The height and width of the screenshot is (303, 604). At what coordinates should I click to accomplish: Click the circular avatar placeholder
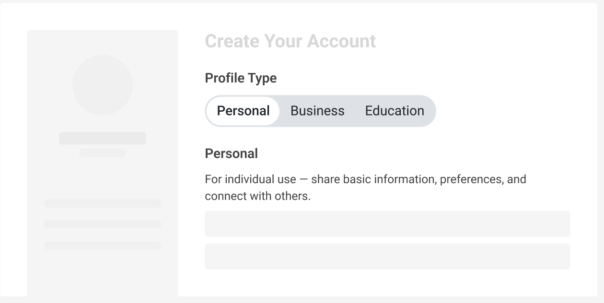click(102, 85)
